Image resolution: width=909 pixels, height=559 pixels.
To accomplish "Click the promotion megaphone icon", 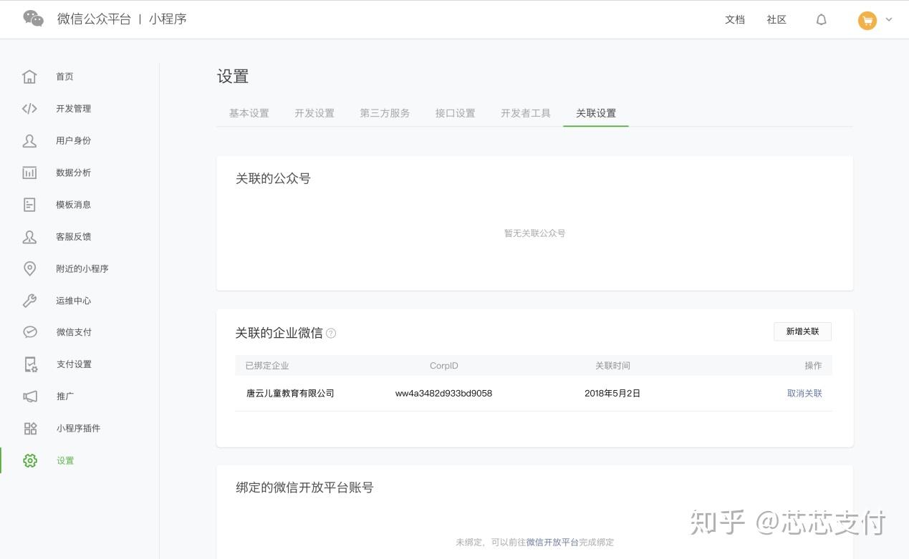I will pos(29,397).
